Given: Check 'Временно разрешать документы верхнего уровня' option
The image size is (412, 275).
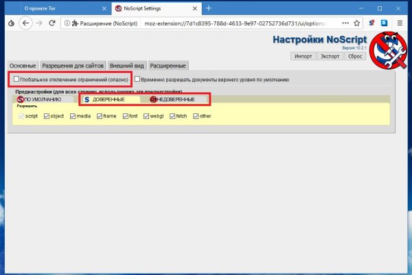Looking at the screenshot, I should (138, 79).
